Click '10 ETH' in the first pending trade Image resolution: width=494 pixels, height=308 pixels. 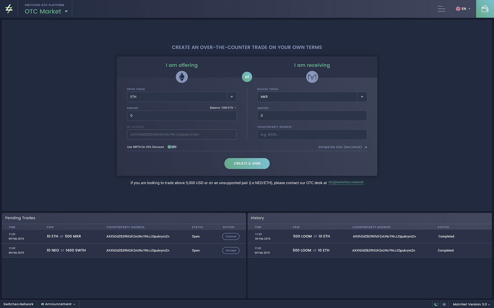(52, 237)
